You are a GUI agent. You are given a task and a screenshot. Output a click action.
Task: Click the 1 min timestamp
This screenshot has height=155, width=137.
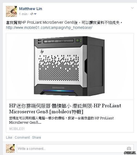[23, 14]
